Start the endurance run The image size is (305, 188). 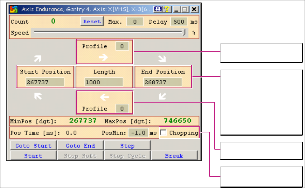pos(33,156)
